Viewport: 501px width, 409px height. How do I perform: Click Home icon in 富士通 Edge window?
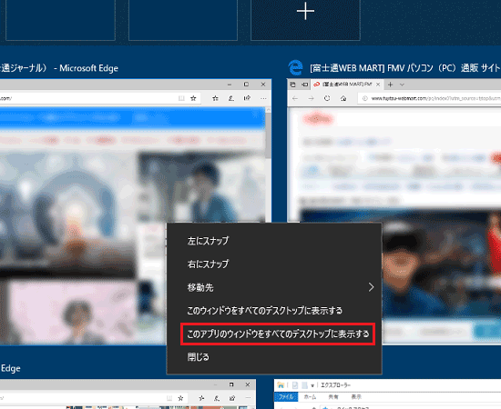click(343, 98)
